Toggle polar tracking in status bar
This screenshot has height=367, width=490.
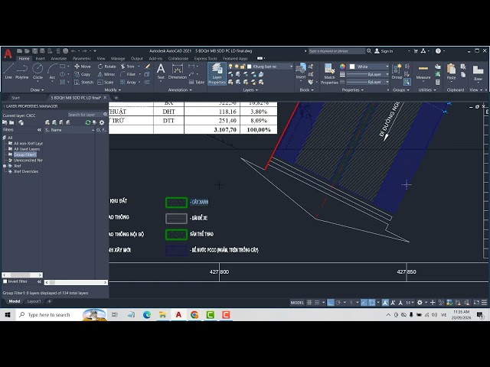click(338, 303)
